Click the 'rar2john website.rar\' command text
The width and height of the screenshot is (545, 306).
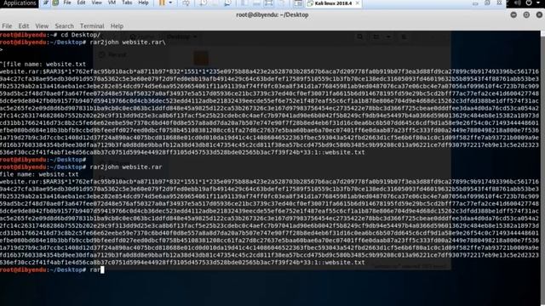tap(128, 42)
